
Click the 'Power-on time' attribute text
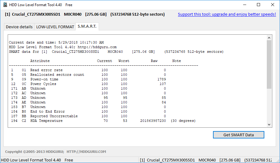(44, 80)
